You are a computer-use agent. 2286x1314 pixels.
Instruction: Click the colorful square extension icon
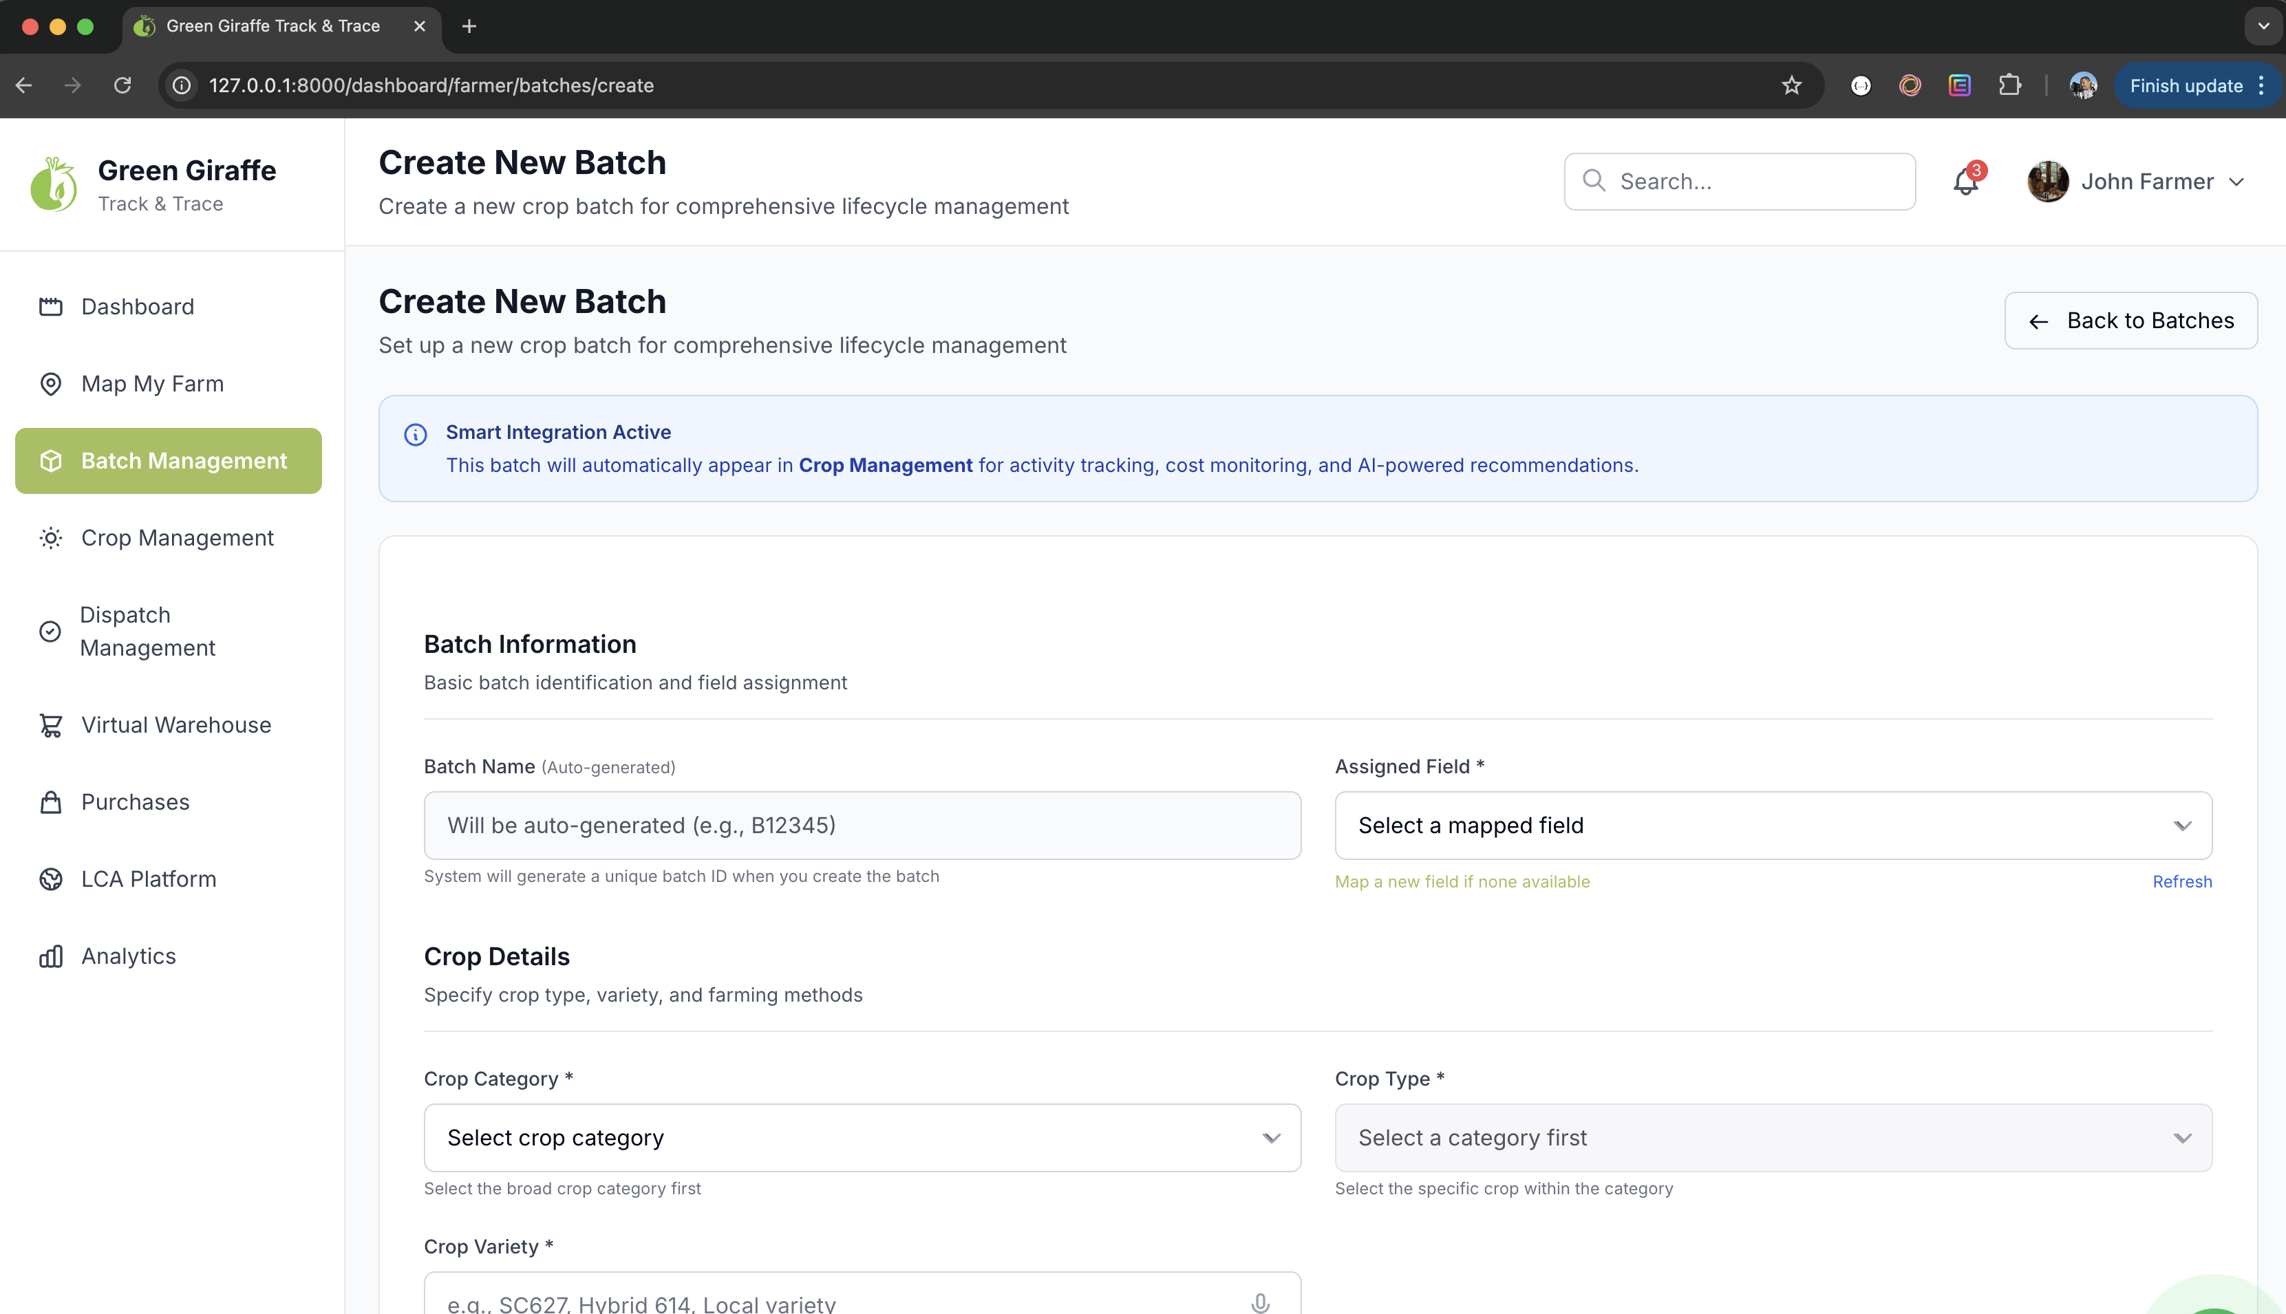1959,85
